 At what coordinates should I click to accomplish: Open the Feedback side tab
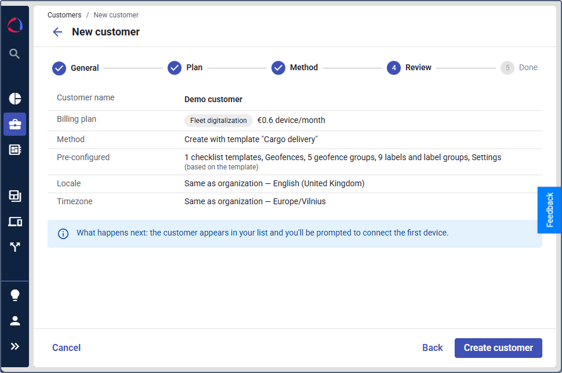[x=549, y=210]
